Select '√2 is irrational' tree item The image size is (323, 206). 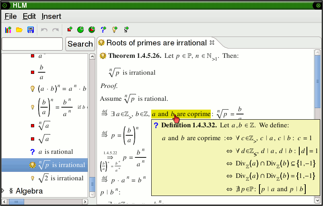click(x=61, y=178)
